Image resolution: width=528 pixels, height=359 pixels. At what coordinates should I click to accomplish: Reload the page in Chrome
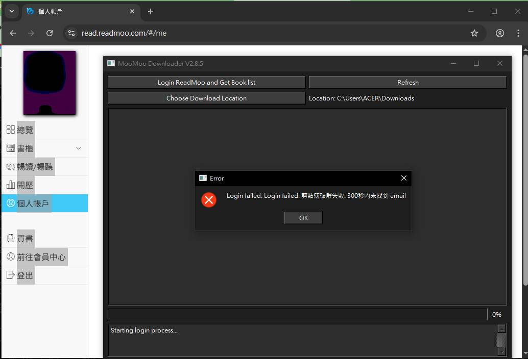(x=50, y=33)
